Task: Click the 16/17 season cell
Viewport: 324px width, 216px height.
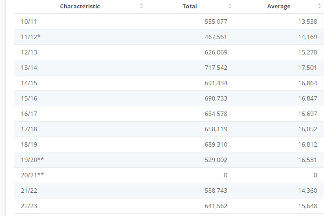Action: 29,114
